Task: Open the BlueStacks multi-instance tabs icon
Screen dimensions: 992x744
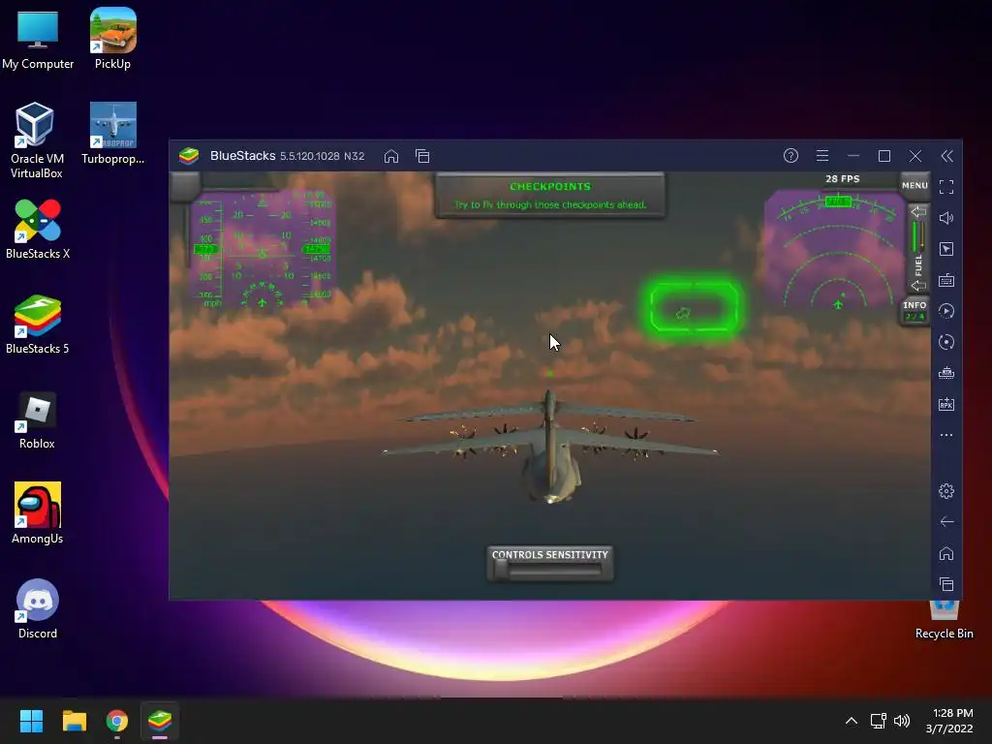Action: tap(422, 156)
